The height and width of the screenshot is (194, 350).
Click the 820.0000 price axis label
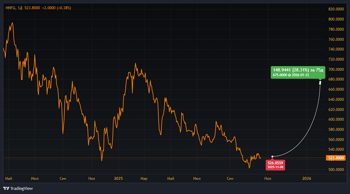[x=336, y=9]
